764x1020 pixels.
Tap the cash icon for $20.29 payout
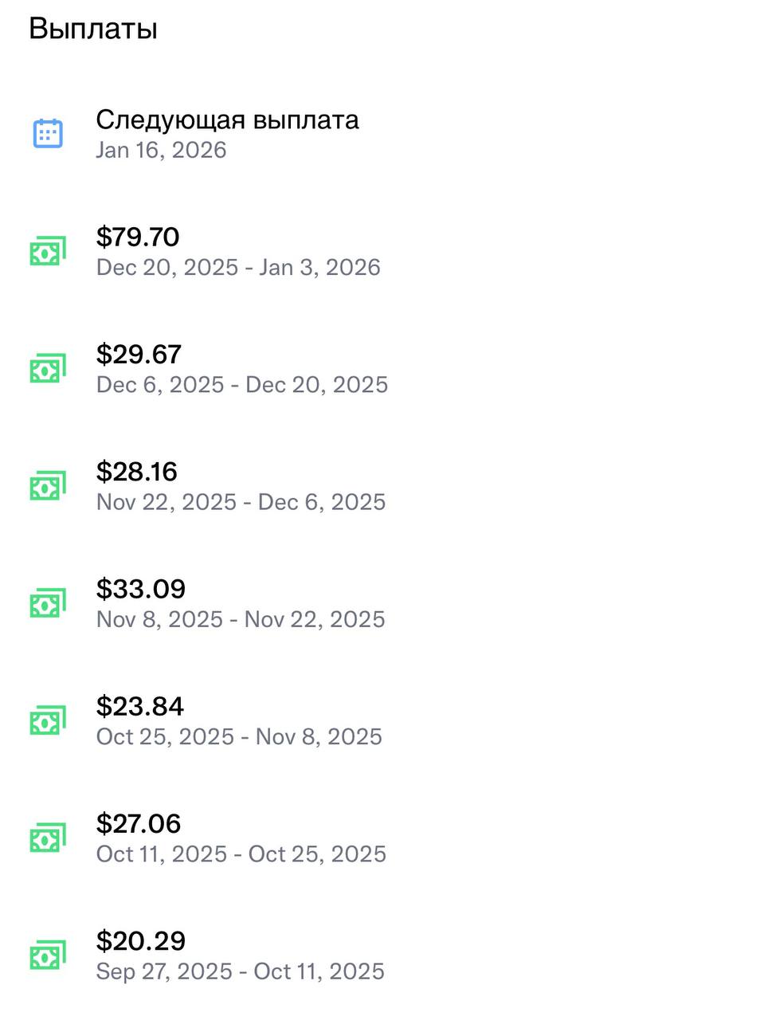48,955
